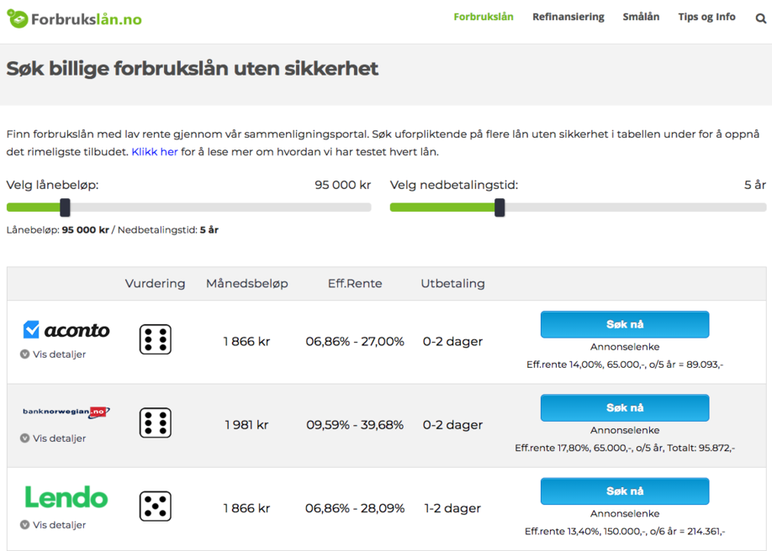Expand Vis detaljer for Bank Norwegian
The height and width of the screenshot is (551, 772).
coord(53,438)
